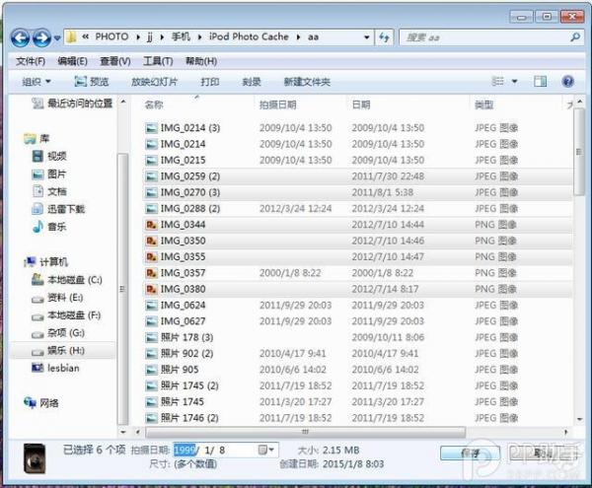The width and height of the screenshot is (592, 488).
Task: Click 放映幻灯片 slideshow button
Action: tap(154, 82)
